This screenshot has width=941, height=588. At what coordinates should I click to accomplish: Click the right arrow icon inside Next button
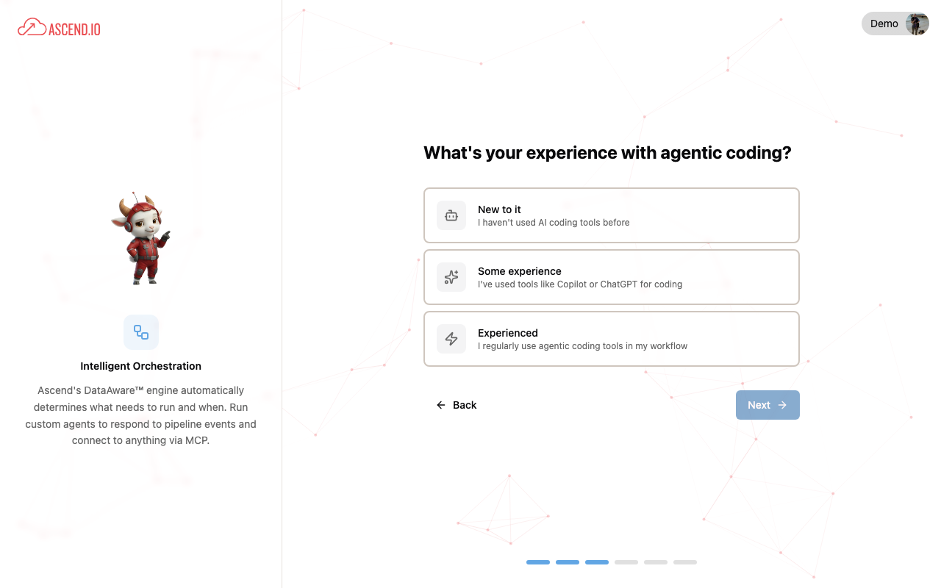(781, 405)
